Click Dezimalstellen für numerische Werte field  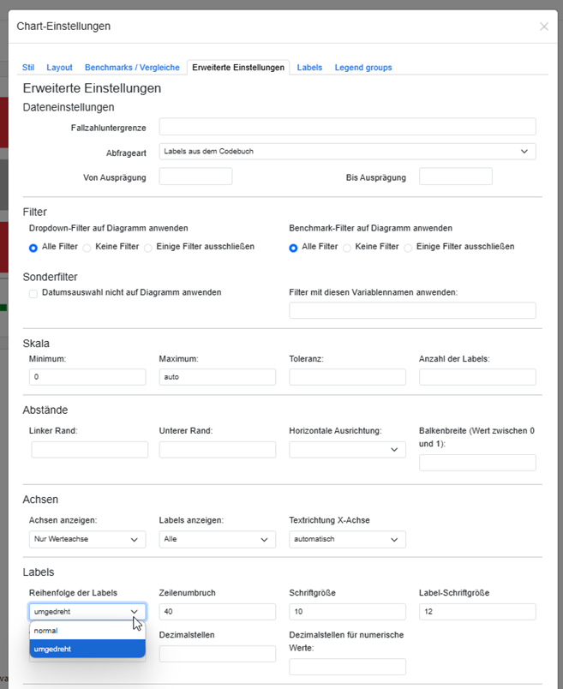click(347, 667)
